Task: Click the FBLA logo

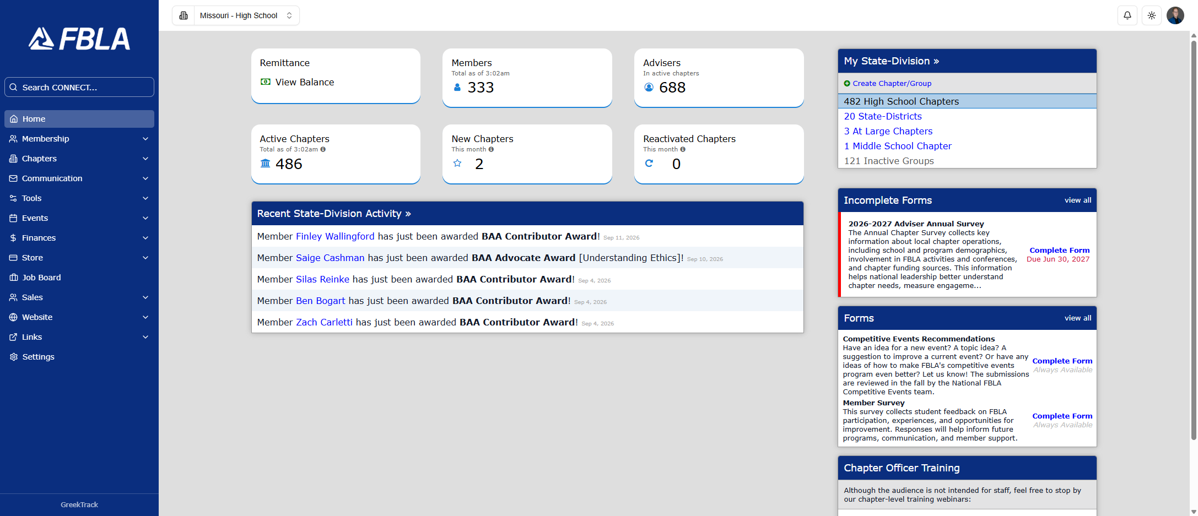Action: [x=79, y=39]
